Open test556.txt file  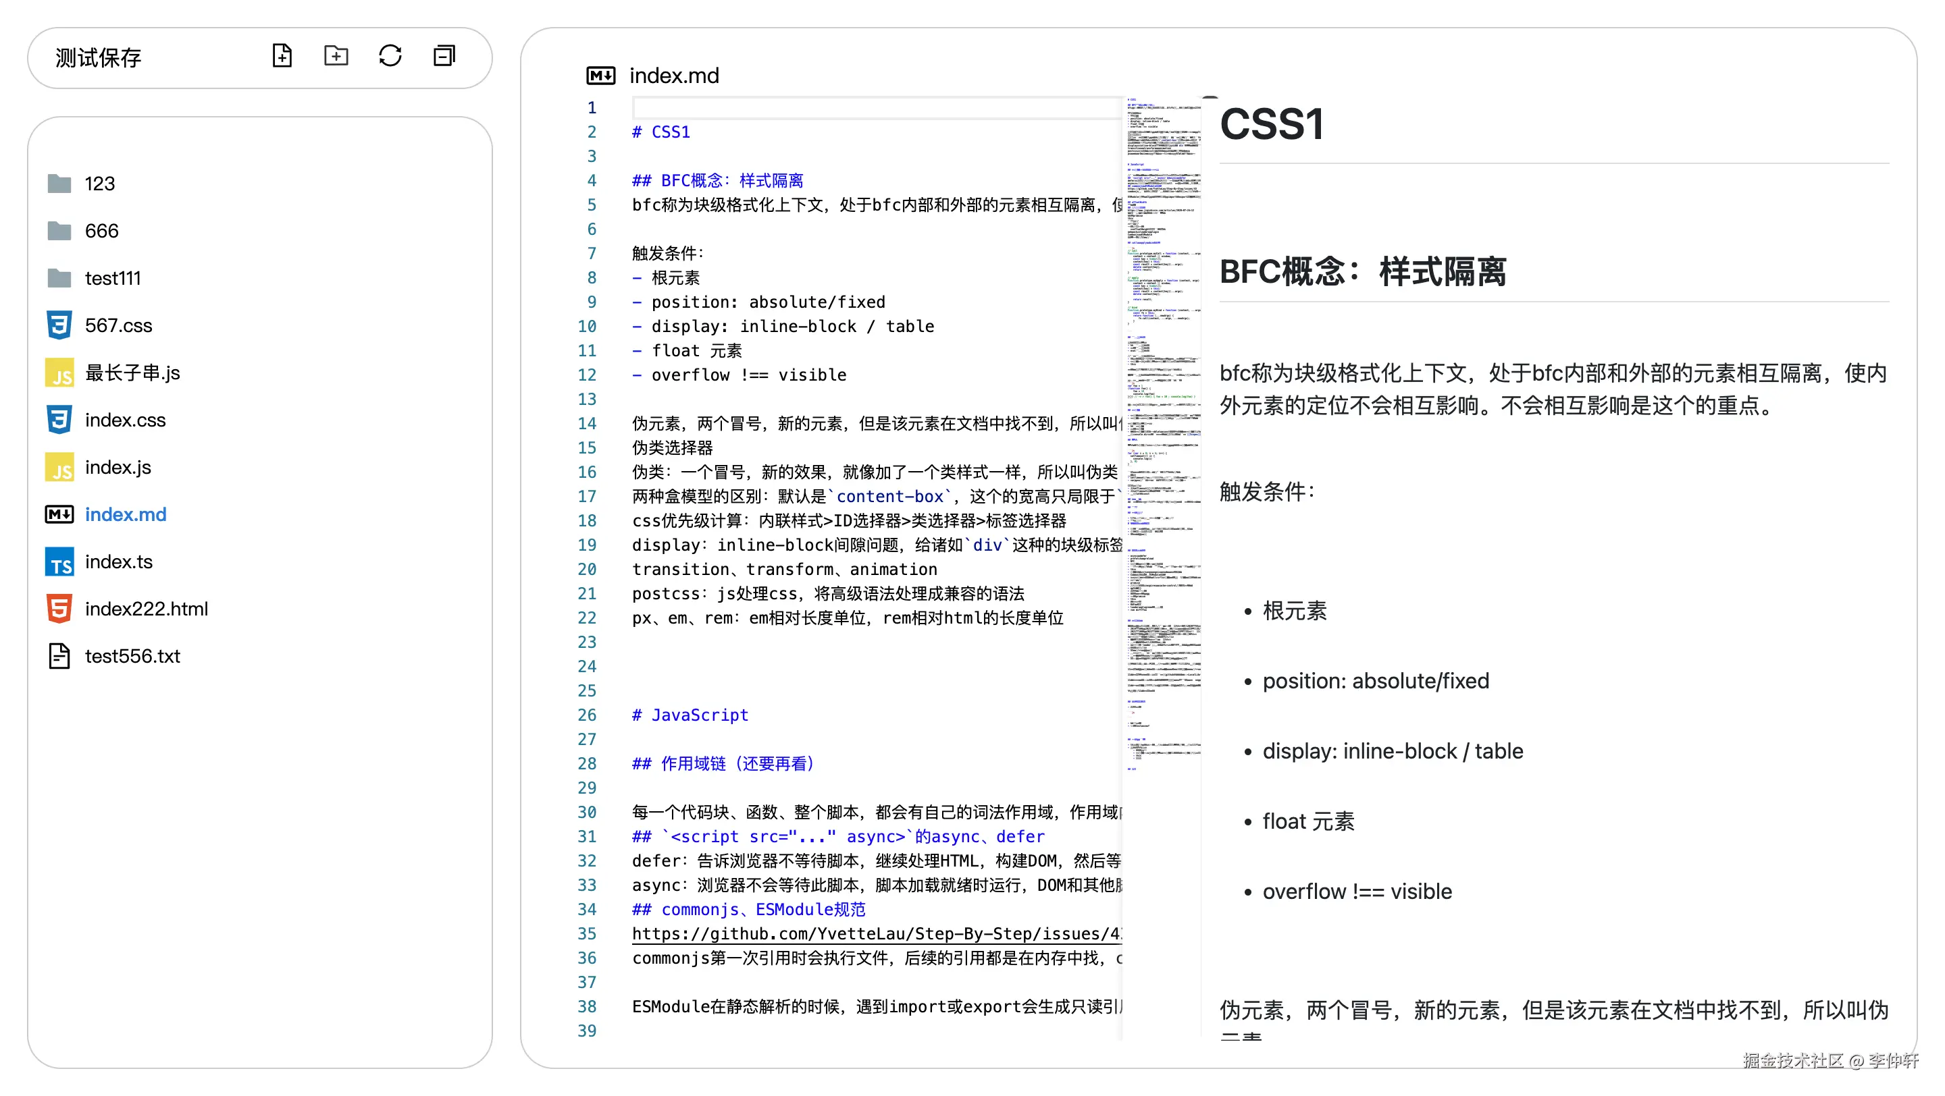click(x=132, y=656)
